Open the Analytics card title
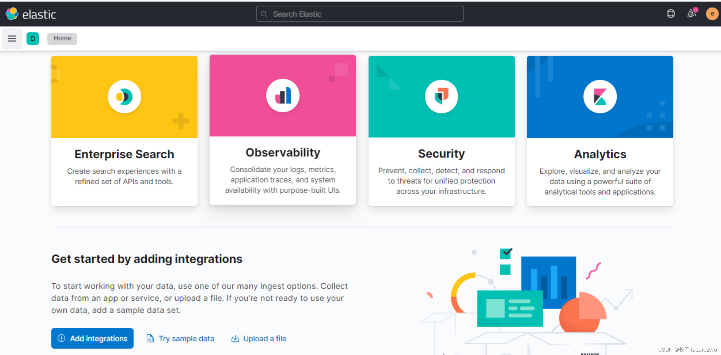Image resolution: width=721 pixels, height=355 pixels. tap(600, 154)
